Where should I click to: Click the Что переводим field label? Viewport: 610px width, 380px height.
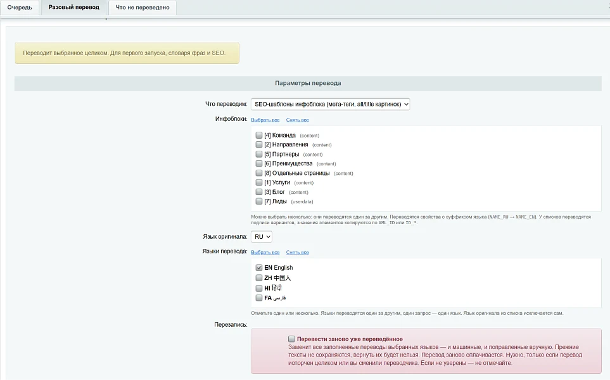[226, 104]
